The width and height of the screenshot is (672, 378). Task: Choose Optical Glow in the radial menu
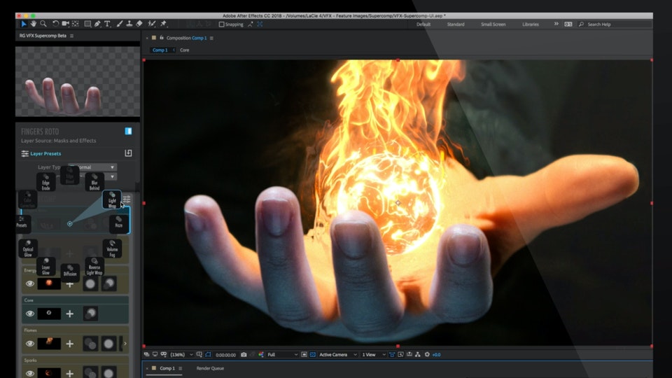pyautogui.click(x=28, y=248)
